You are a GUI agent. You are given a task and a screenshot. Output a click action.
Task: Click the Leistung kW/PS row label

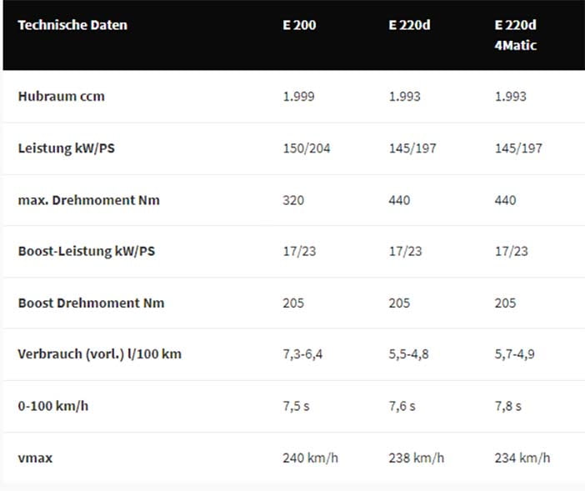(x=67, y=148)
